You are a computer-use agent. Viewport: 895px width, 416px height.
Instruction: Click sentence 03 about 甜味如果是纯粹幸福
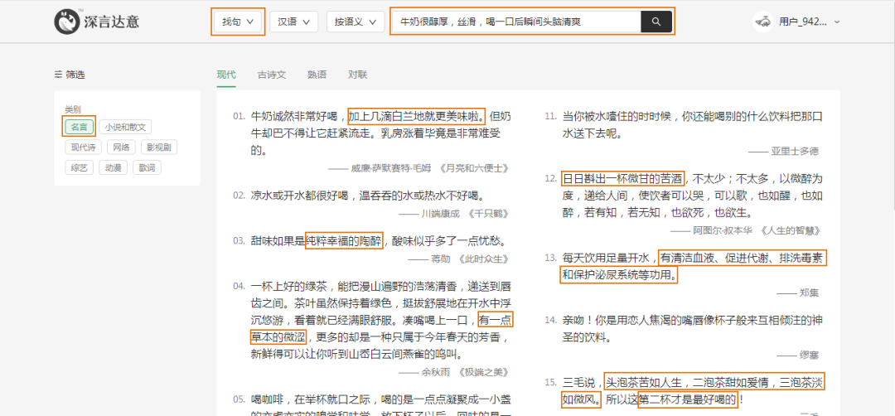tap(379, 240)
